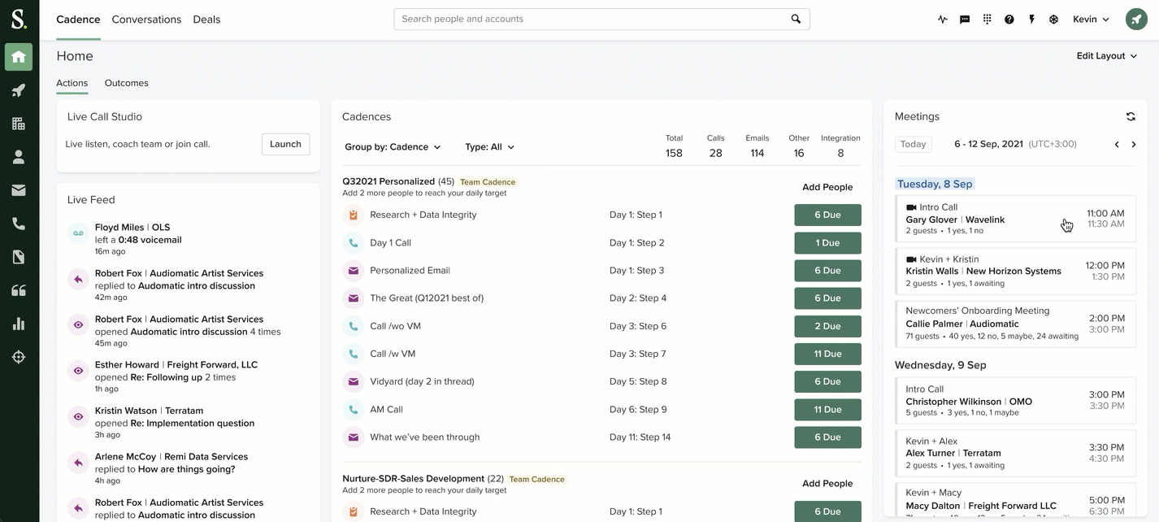The image size is (1159, 522).
Task: Refresh the Meetings panel
Action: coord(1131,117)
